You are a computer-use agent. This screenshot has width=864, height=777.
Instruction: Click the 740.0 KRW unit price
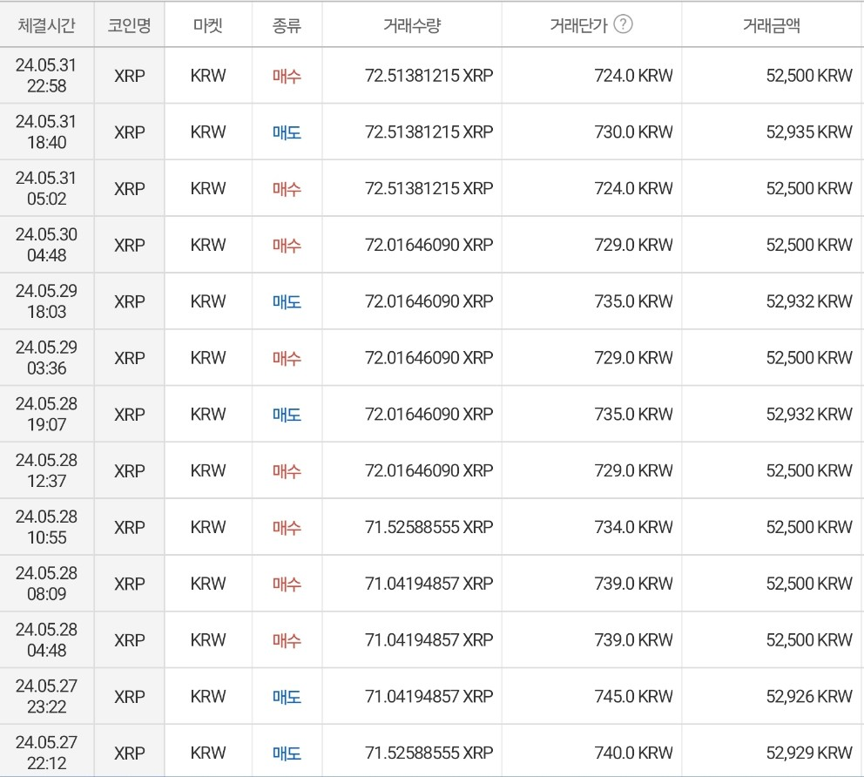[634, 753]
